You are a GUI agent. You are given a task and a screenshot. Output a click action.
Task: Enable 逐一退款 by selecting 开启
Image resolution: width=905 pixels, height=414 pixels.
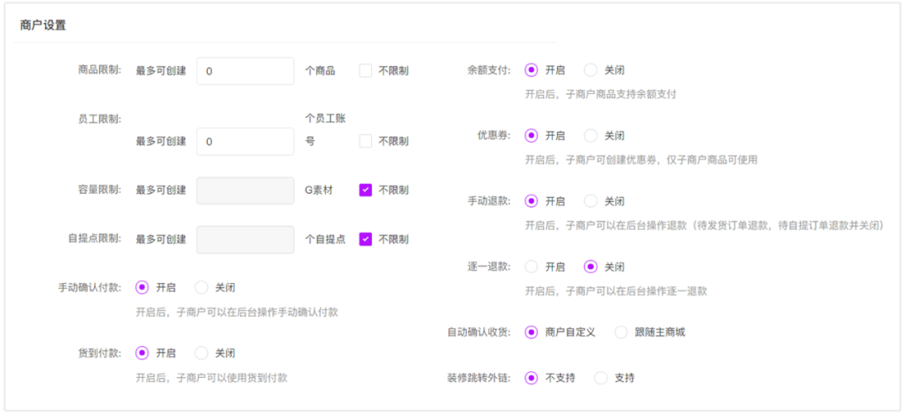click(531, 267)
